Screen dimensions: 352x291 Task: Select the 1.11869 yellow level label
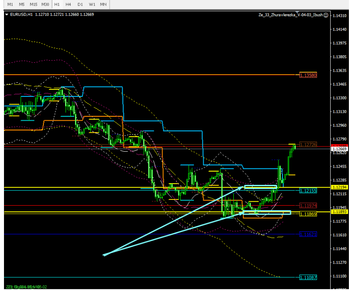coord(308,214)
